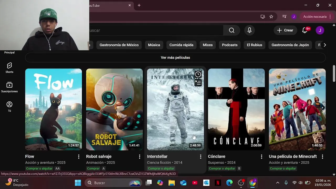Click Comprar o alquilar under Minecraft movie

click(283, 169)
